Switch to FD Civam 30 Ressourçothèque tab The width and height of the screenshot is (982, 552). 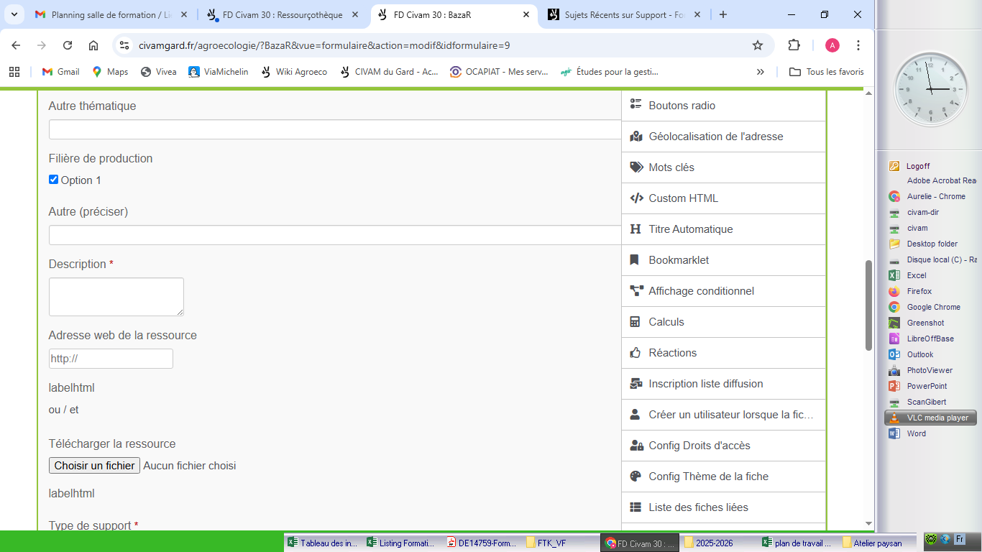[282, 14]
